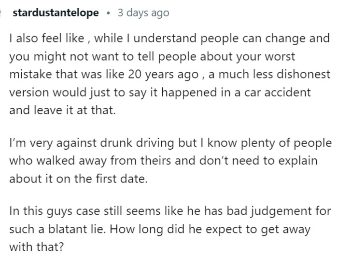Image resolution: width=338 pixels, height=261 pixels.
Task: Click the words "blatant lie"
Action: click(69, 229)
